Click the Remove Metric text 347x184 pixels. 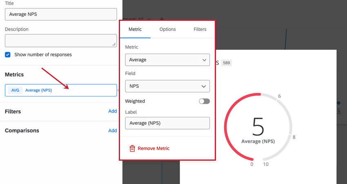pos(153,148)
